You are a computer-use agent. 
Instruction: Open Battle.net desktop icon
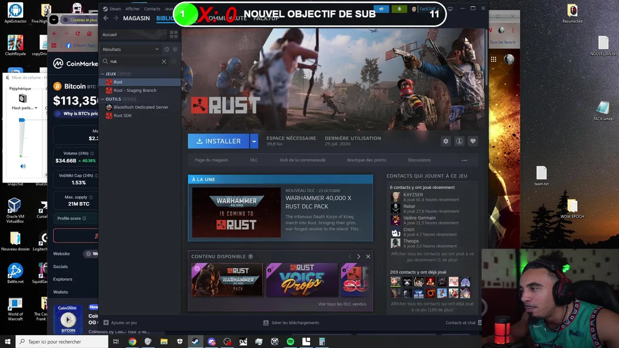(15, 274)
